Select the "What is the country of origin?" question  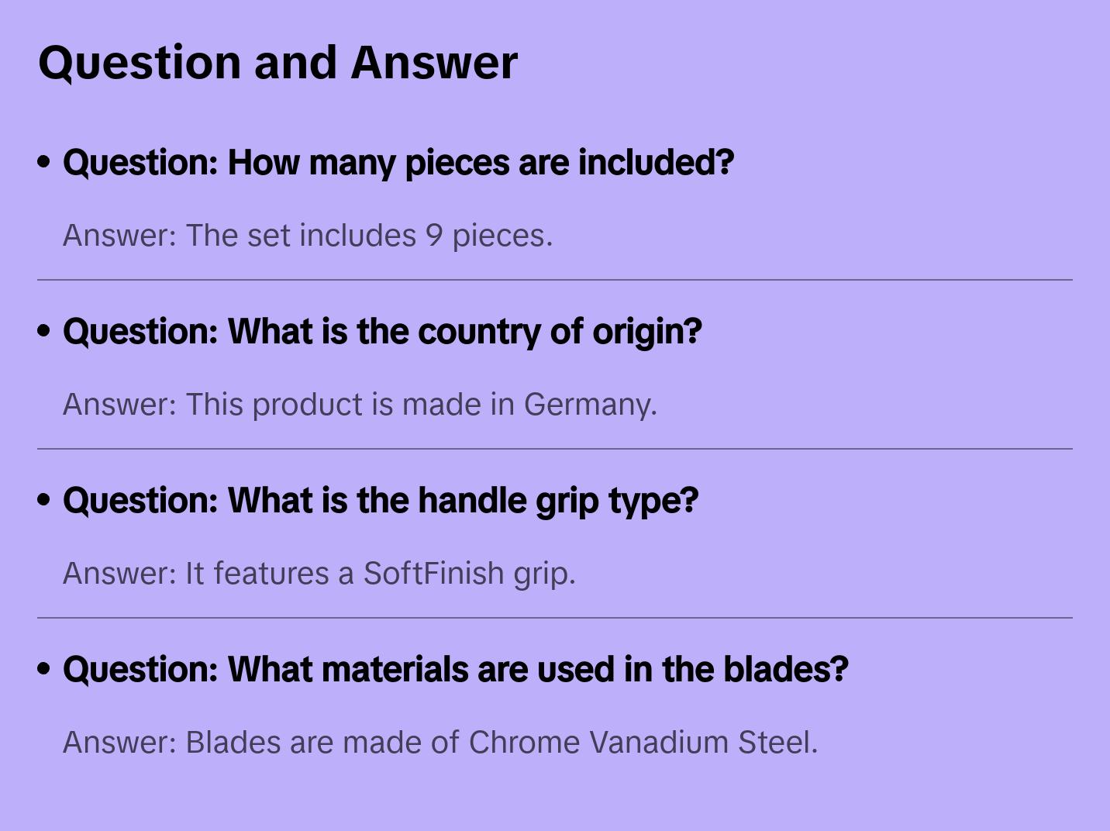382,332
